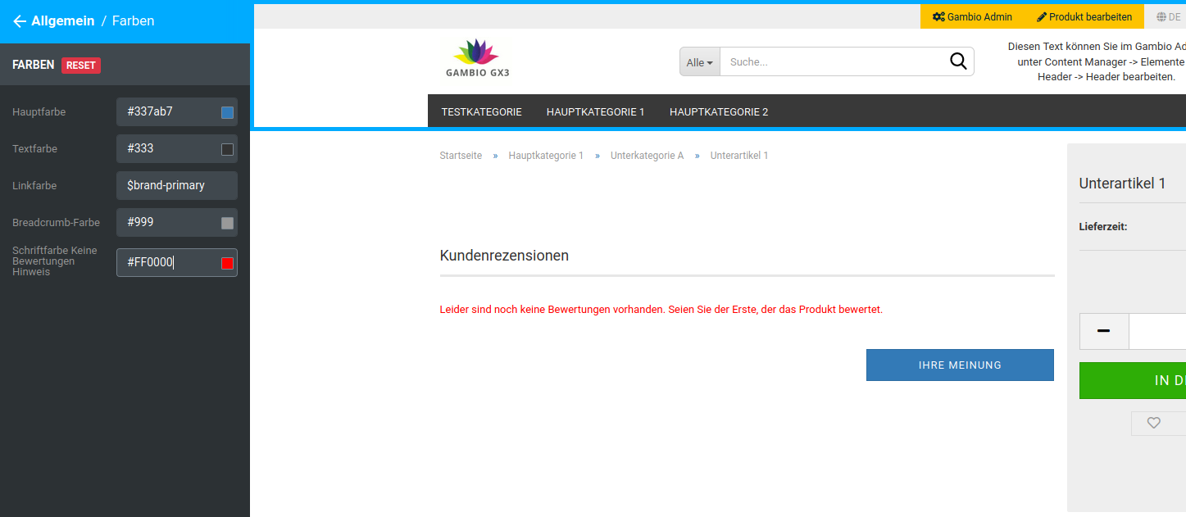Screen dimensions: 1186x517
Task: Click the gray Breadcrumb-Farbe swatch
Action: pos(226,222)
